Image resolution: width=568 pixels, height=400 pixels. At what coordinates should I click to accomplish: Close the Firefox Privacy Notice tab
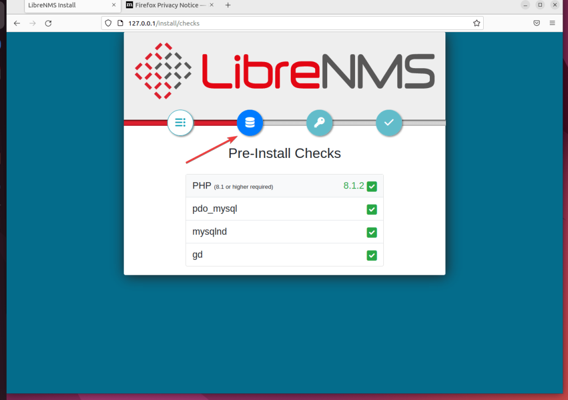[x=211, y=5]
